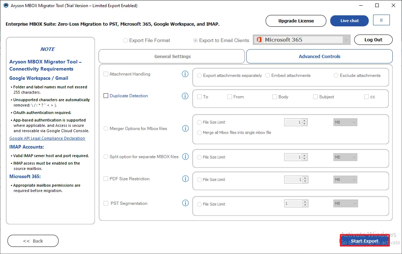This screenshot has height=254, width=402.
Task: Increase PDF Size Restriction size spinner
Action: point(305,178)
